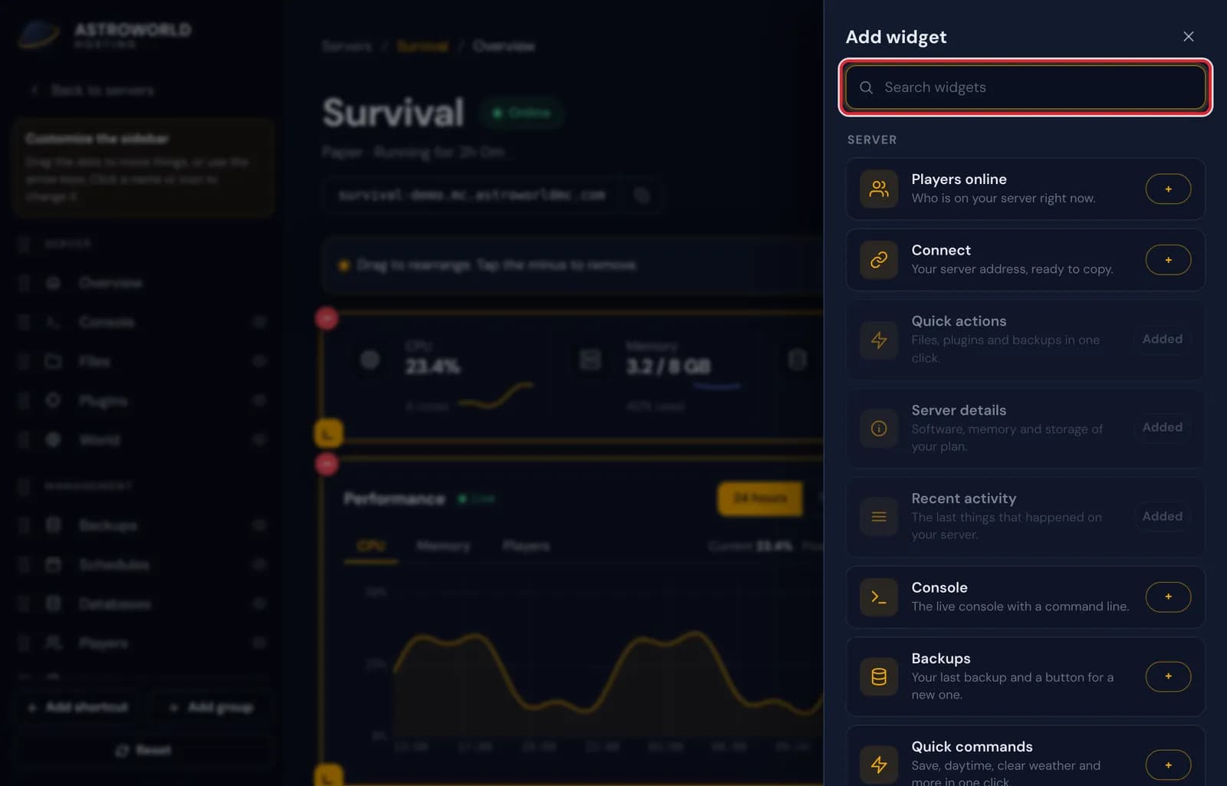Add the Console widget

tap(1168, 597)
